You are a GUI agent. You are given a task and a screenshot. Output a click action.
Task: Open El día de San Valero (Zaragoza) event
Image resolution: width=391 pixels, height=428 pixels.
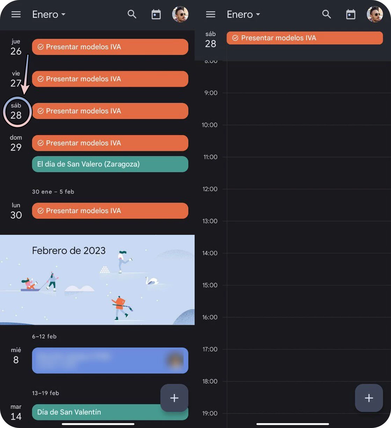[110, 164]
